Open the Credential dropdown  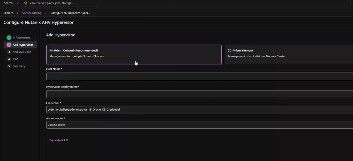pyautogui.click(x=200, y=110)
